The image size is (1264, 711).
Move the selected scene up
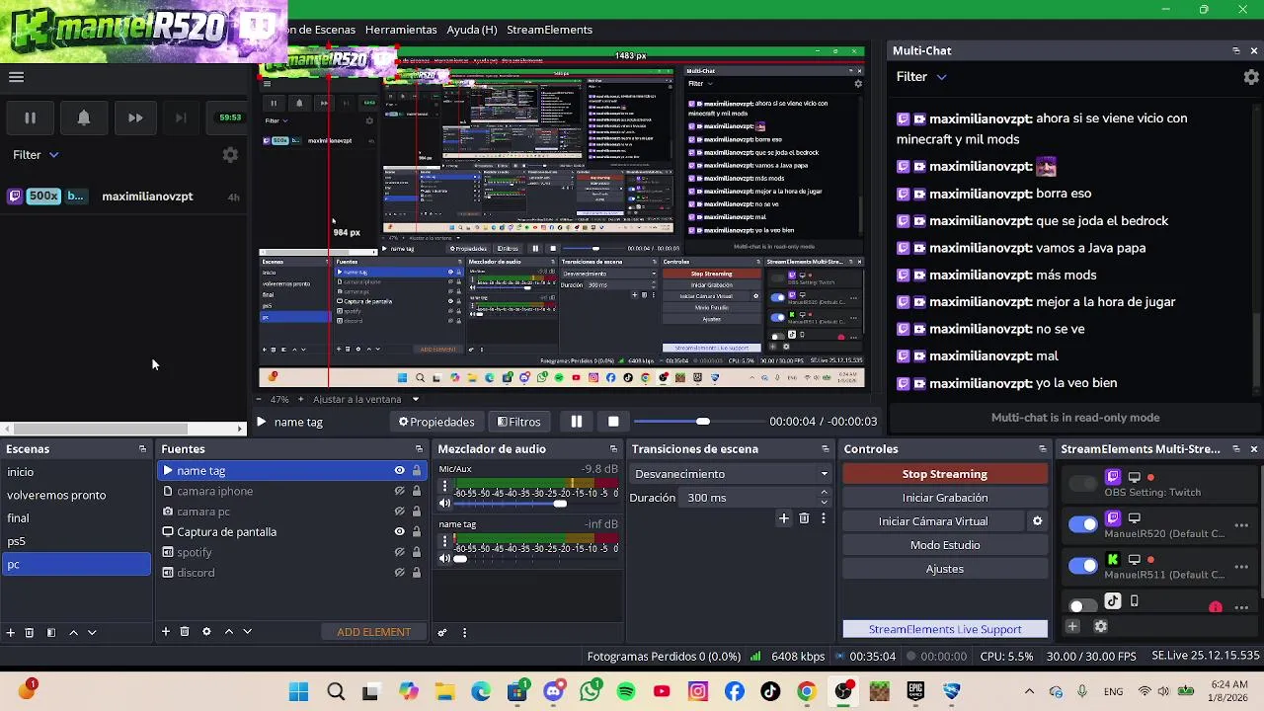click(x=73, y=632)
